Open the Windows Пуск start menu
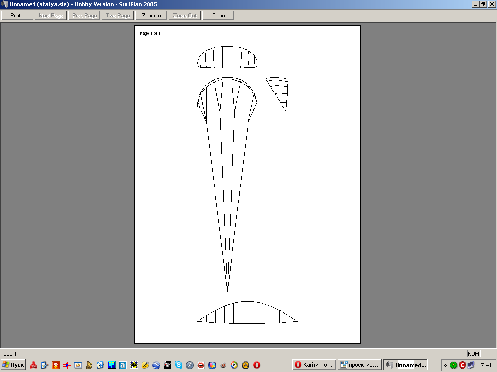Image resolution: width=497 pixels, height=372 pixels. tap(13, 365)
